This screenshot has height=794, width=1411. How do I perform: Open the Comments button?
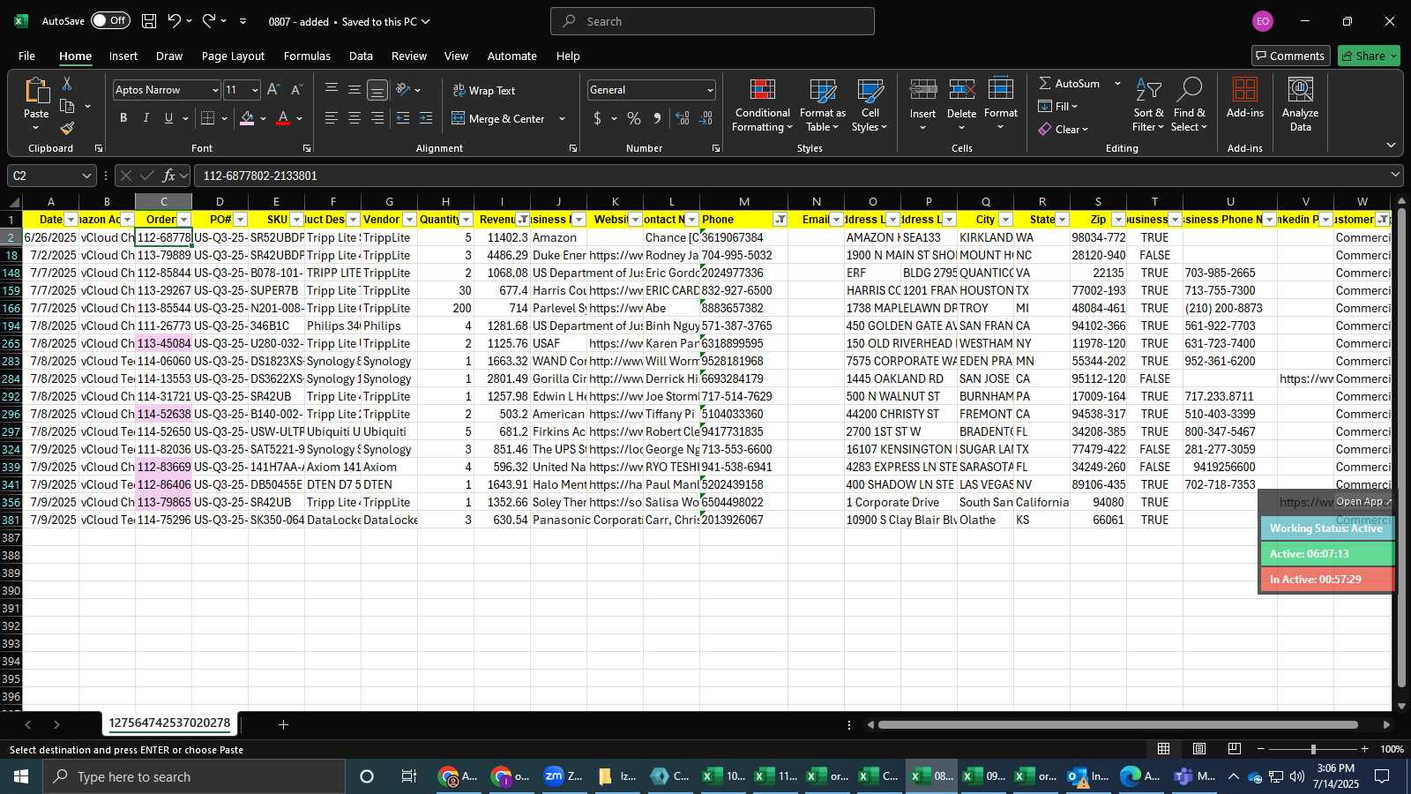(x=1290, y=56)
